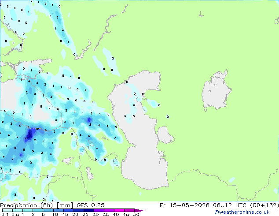The image size is (279, 216).
Task: Click the '15' legend scale label
Action: point(65,214)
